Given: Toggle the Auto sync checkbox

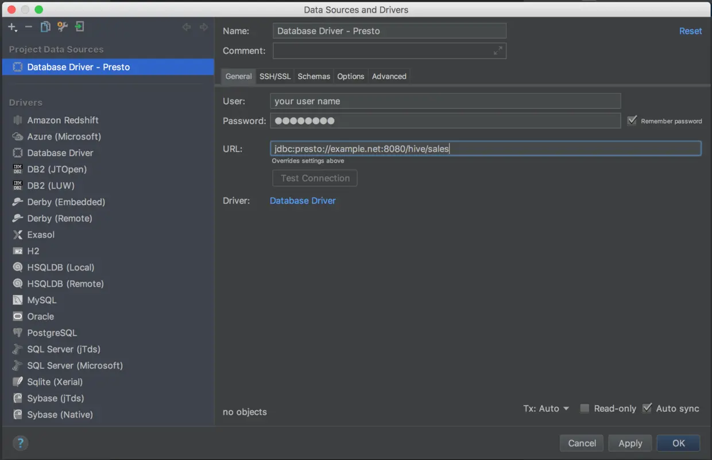Looking at the screenshot, I should (647, 408).
